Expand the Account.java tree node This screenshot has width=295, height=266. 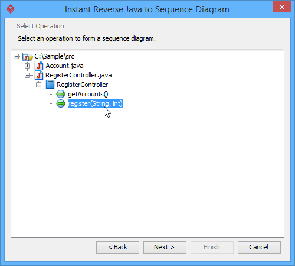[x=27, y=66]
